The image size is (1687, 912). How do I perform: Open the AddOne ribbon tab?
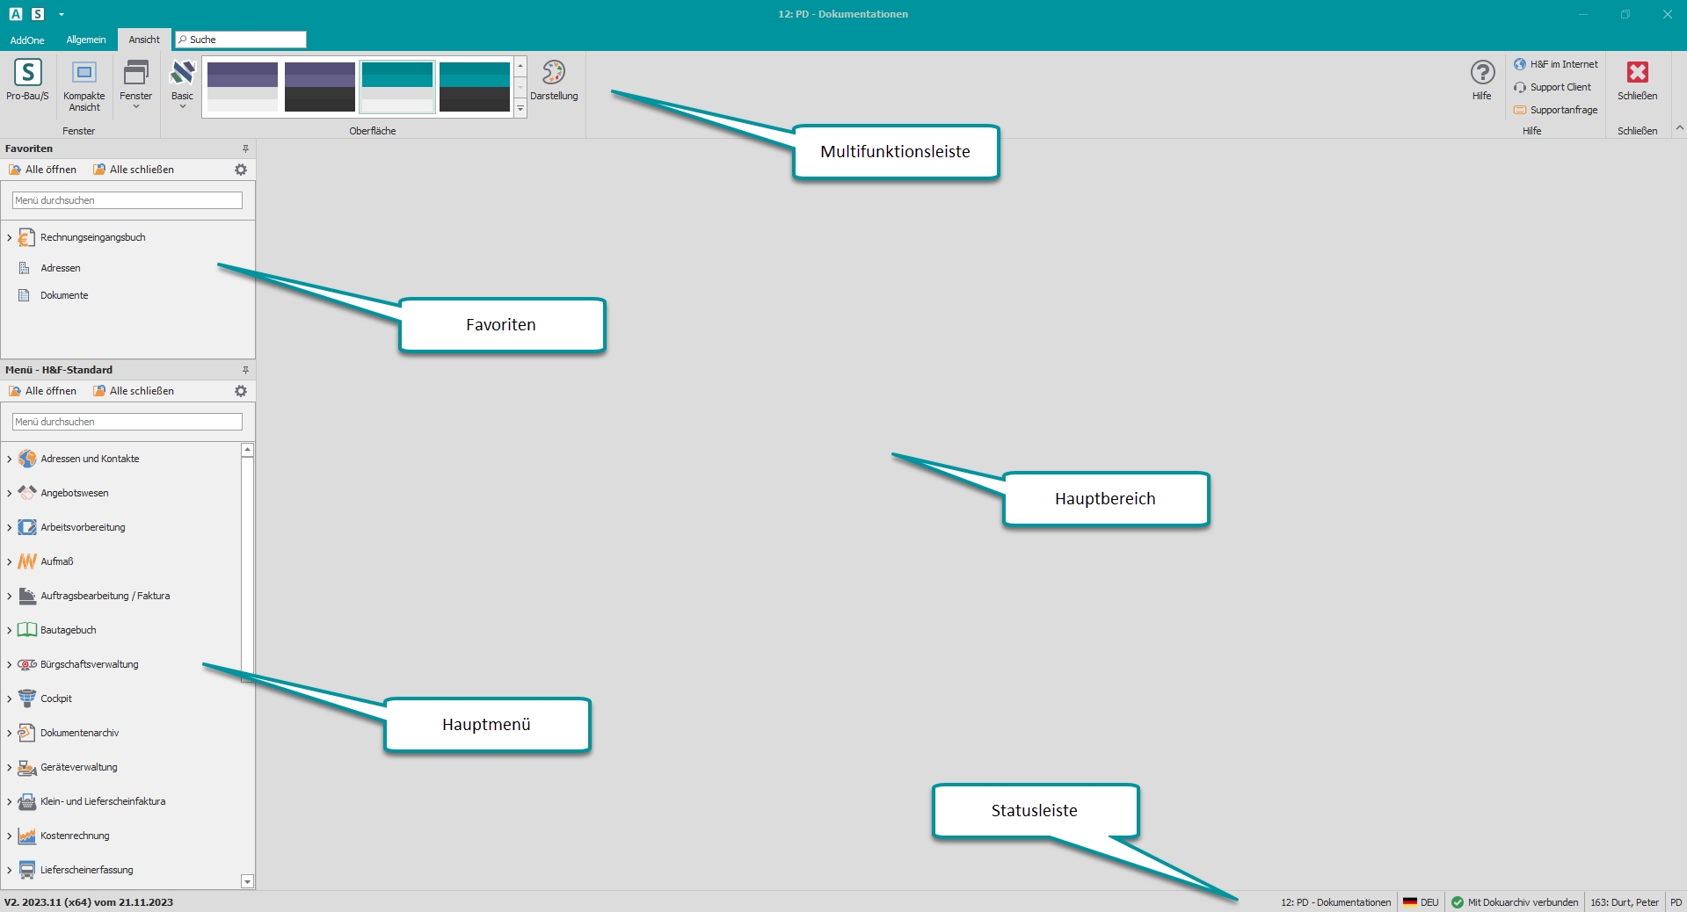[x=27, y=40]
